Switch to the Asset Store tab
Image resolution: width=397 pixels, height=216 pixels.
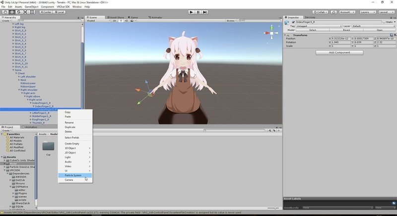(115, 17)
